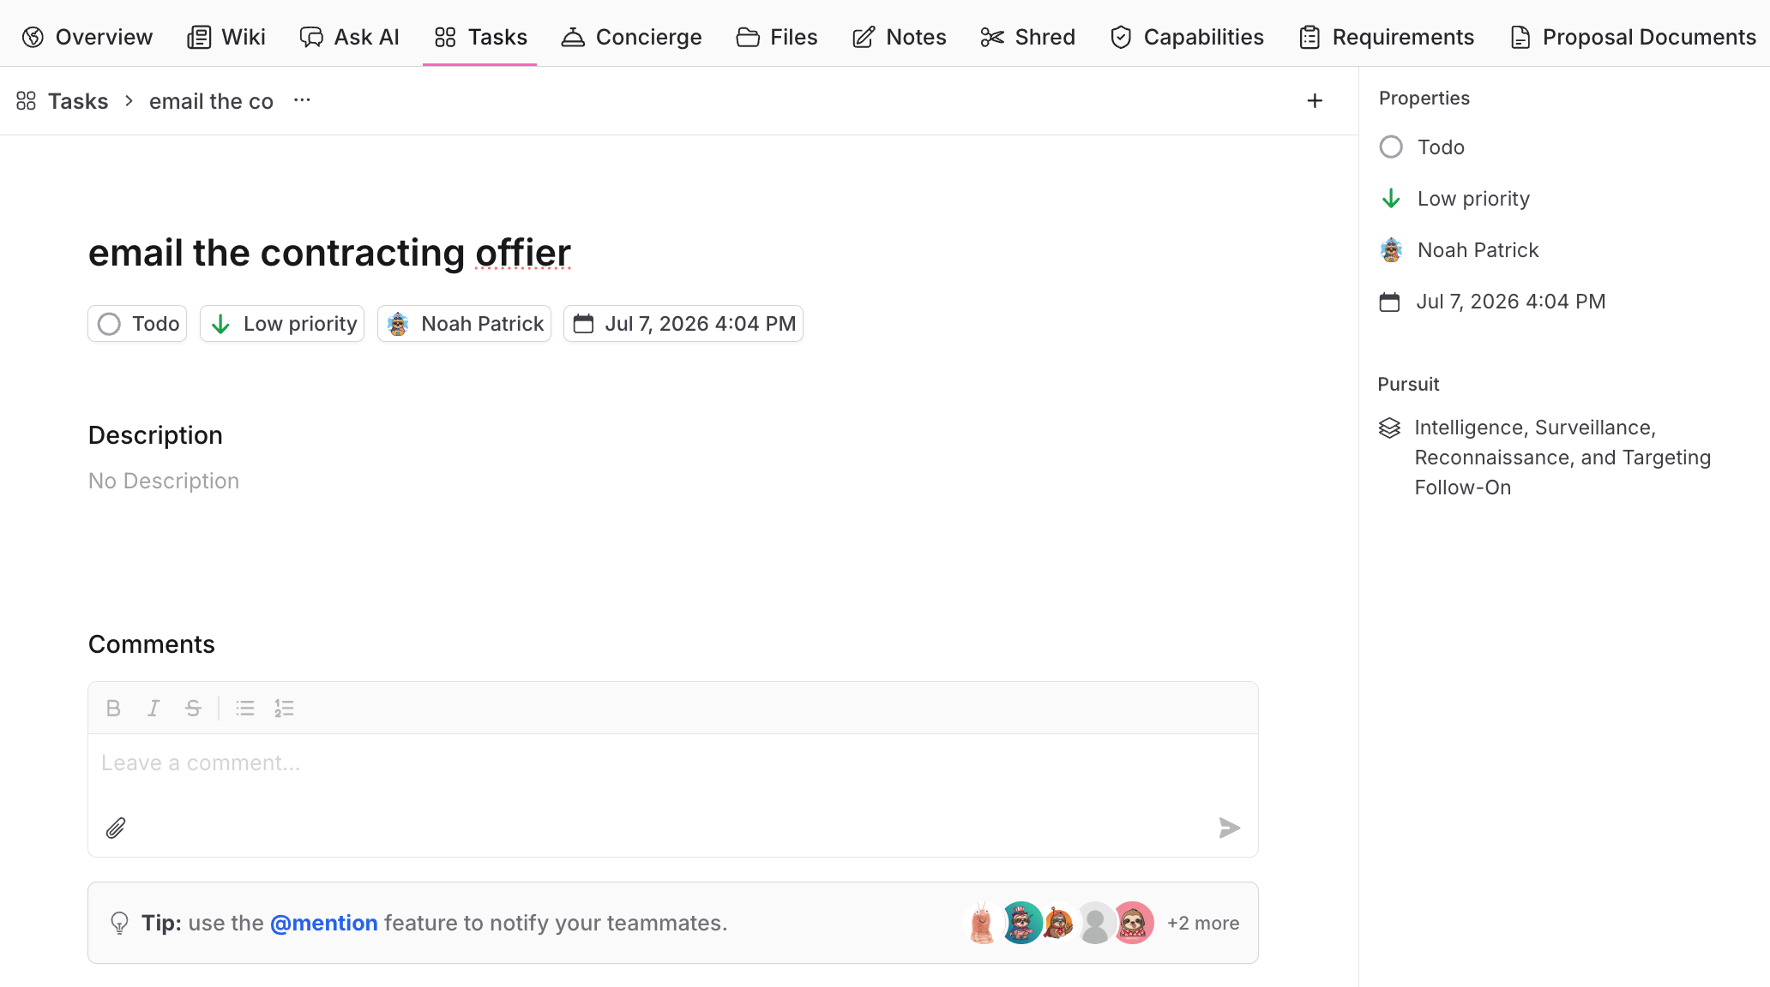Screen dimensions: 1770x987
Task: Click the first teammate avatar in tip bar
Action: [x=983, y=923]
